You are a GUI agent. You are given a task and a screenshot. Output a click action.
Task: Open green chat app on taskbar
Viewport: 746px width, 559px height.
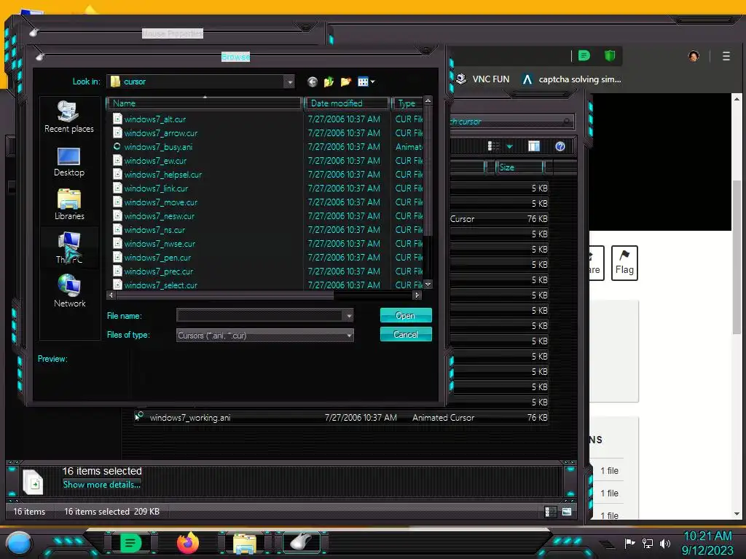(130, 543)
